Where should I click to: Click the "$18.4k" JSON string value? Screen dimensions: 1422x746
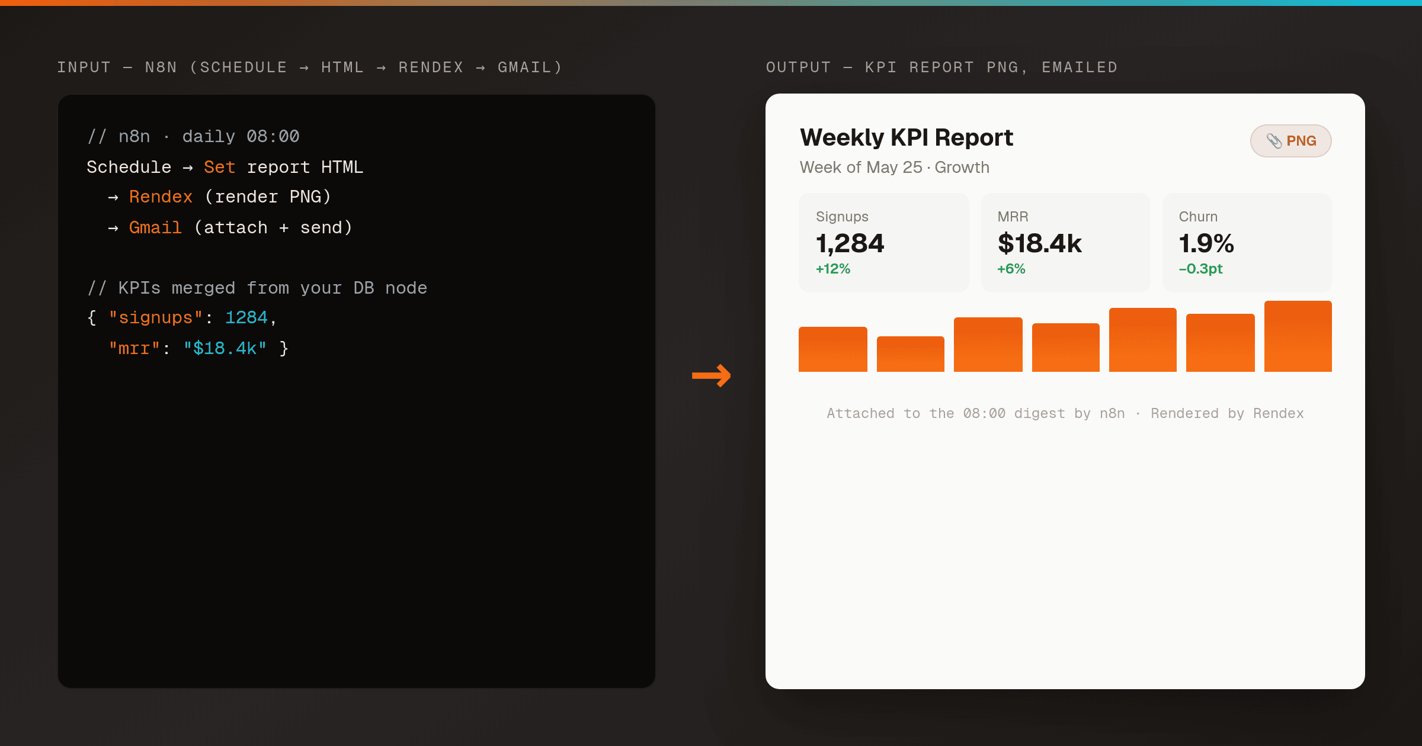tap(225, 348)
